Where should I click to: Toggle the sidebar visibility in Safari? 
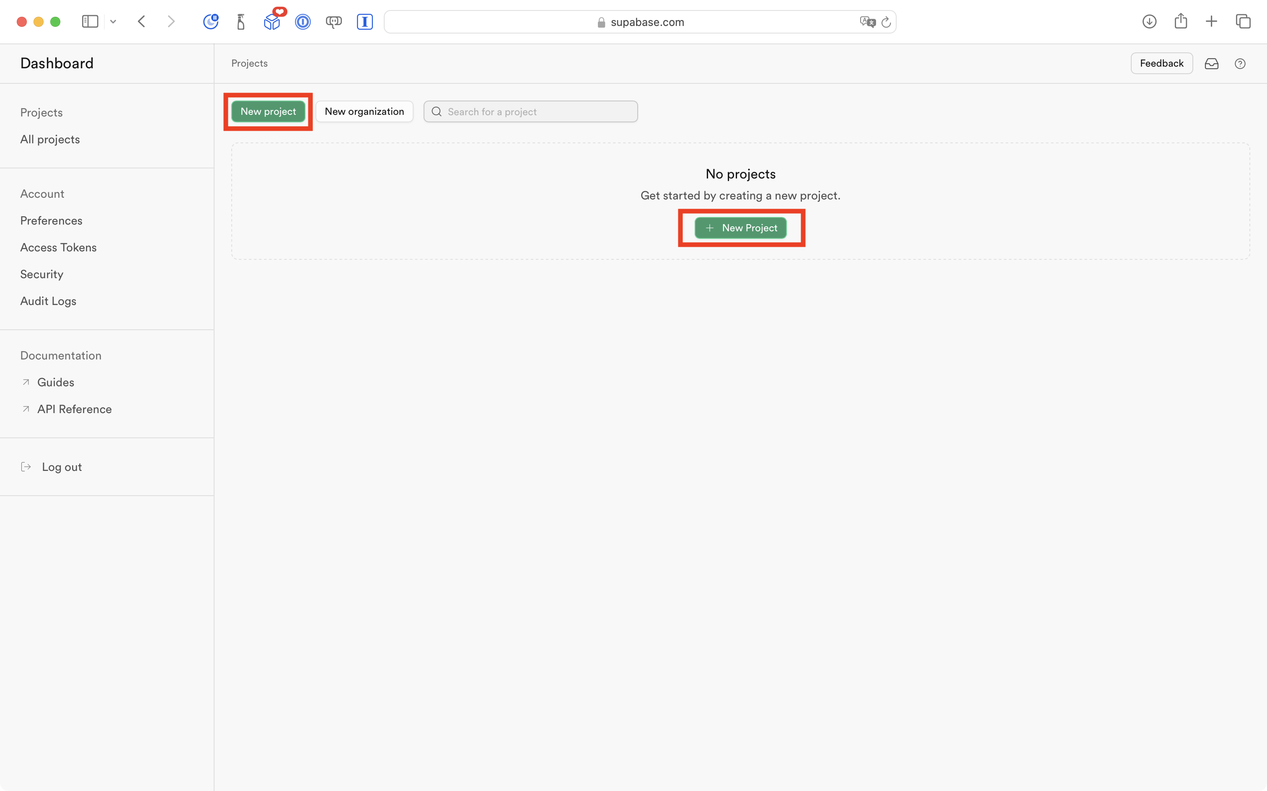90,21
